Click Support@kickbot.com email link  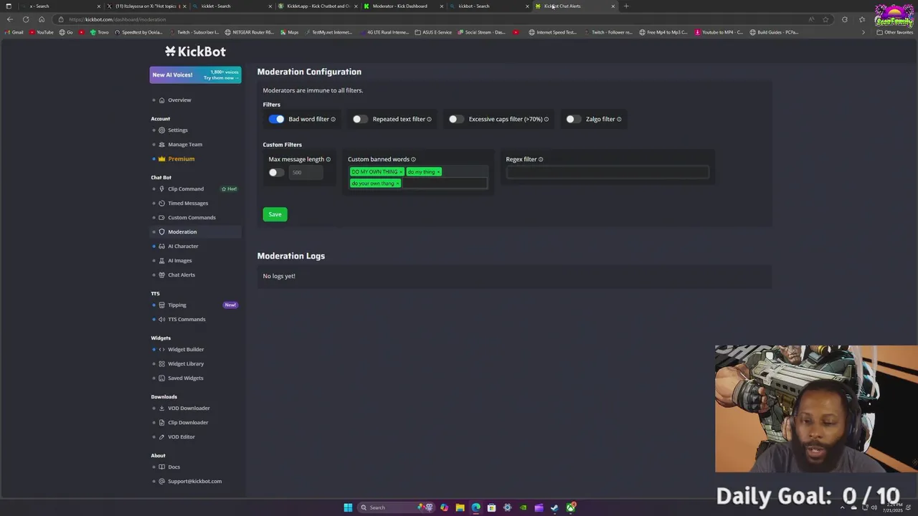pos(194,482)
